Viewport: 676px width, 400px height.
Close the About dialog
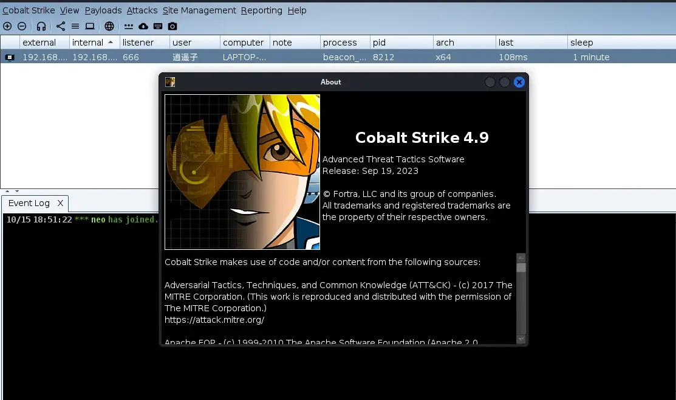coord(519,82)
